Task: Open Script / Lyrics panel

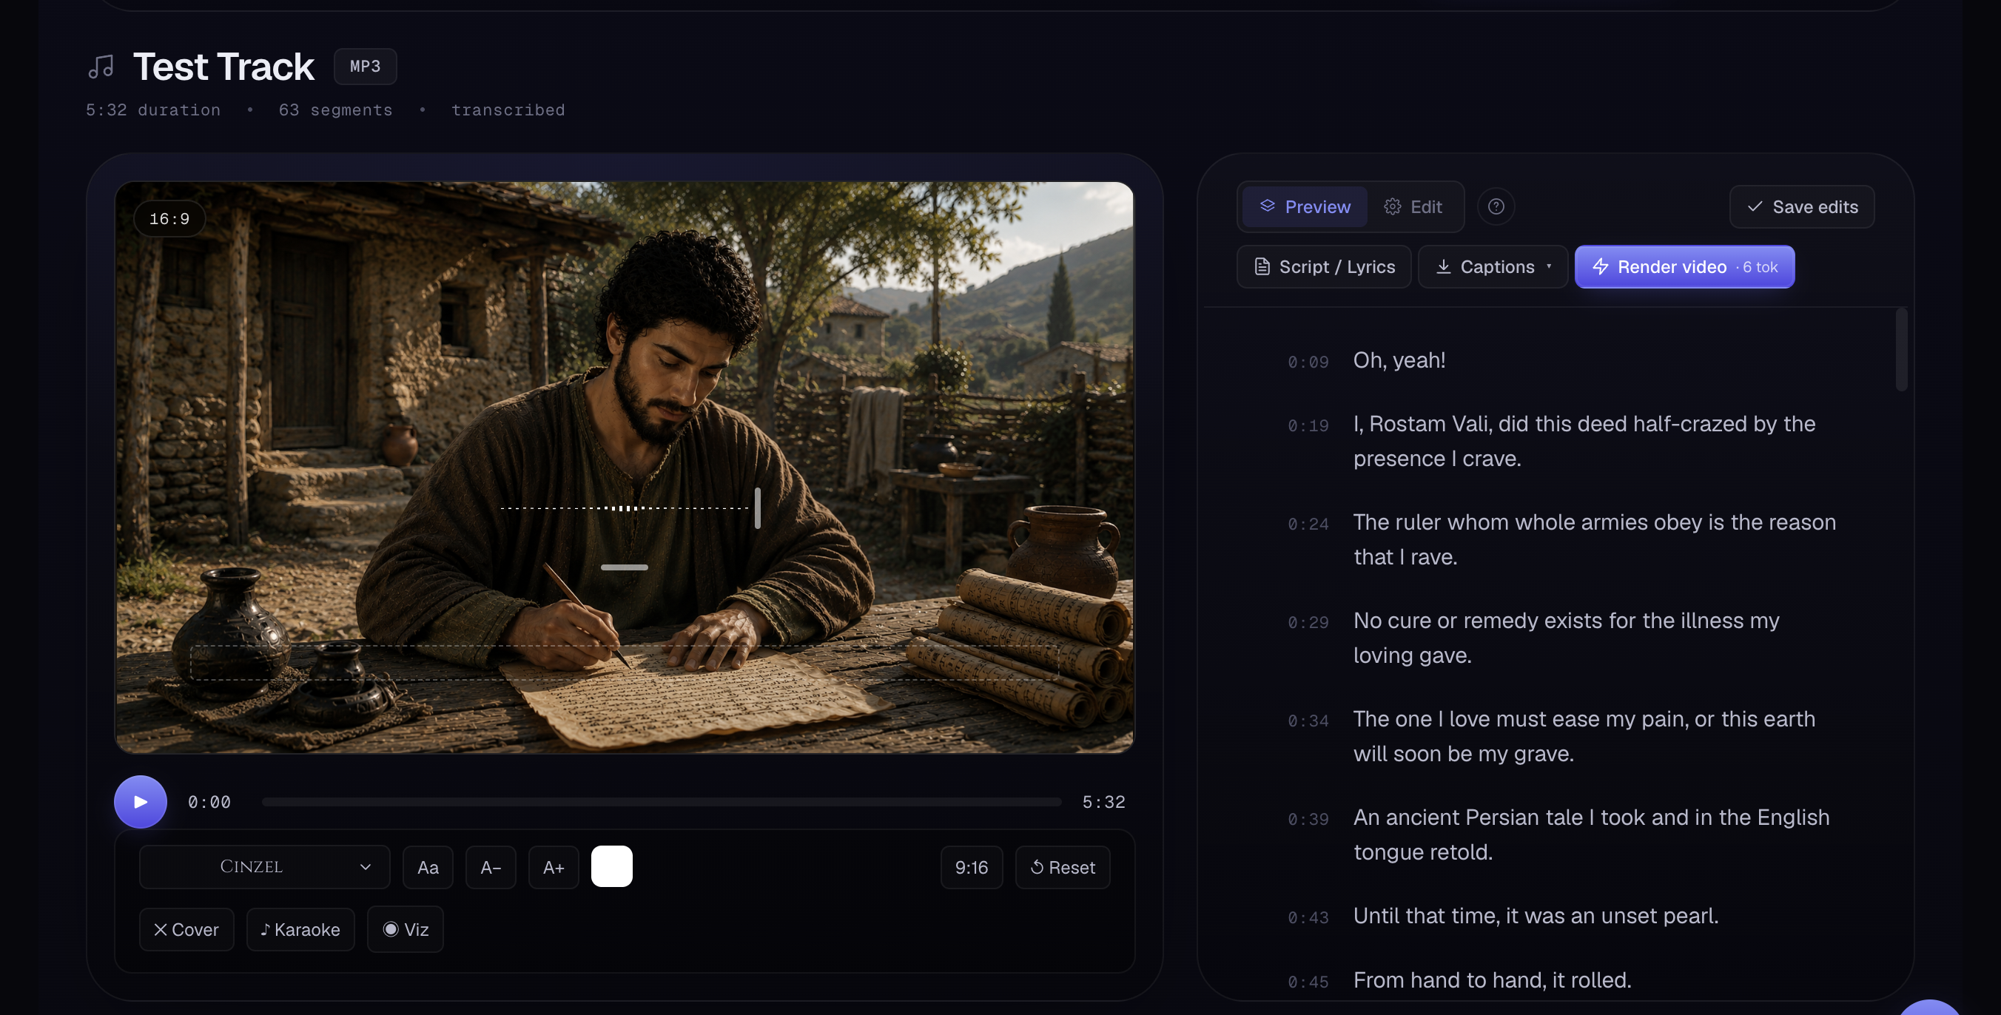Action: (x=1324, y=266)
